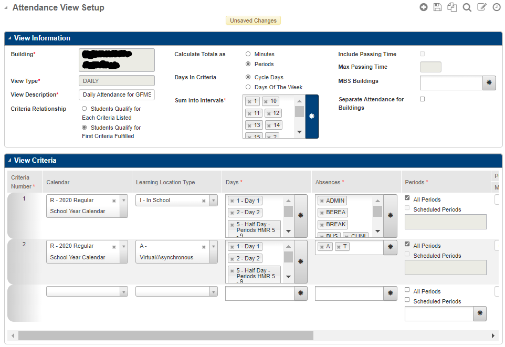Click the Unsaved Changes notice
The width and height of the screenshot is (505, 347).
(252, 20)
